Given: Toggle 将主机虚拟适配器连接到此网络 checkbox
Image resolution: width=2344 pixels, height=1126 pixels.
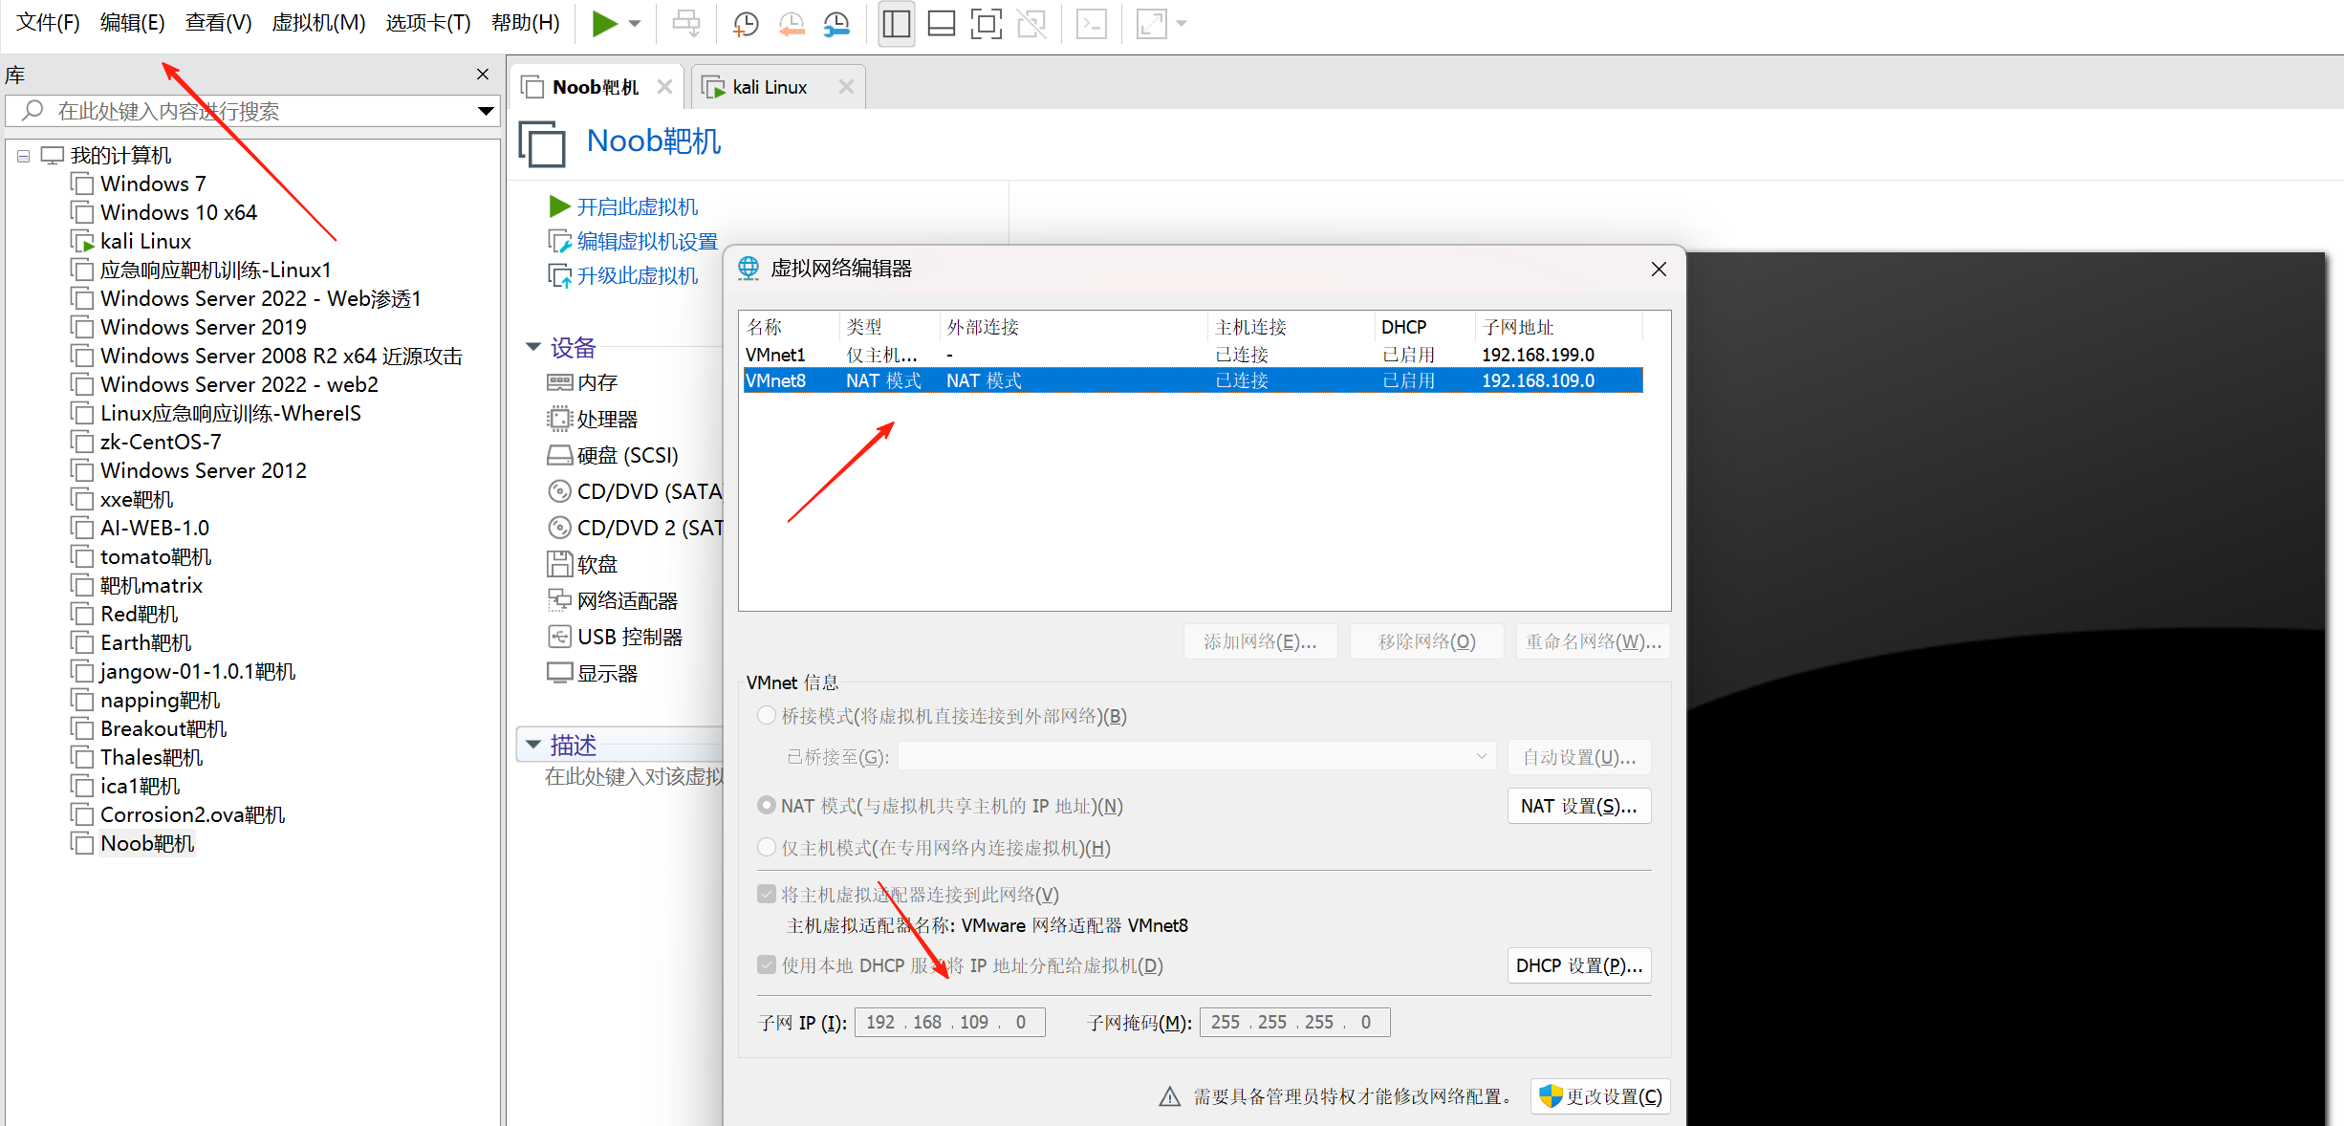Looking at the screenshot, I should coord(767,895).
